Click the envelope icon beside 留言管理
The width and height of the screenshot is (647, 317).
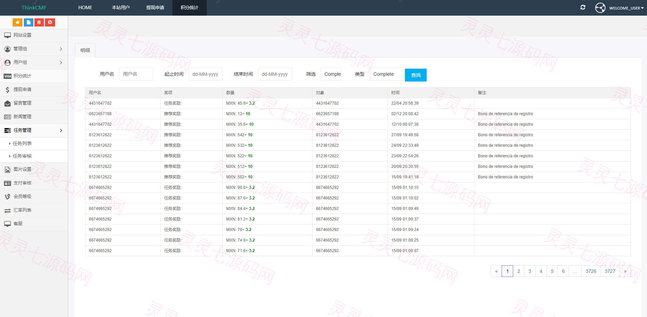click(7, 103)
